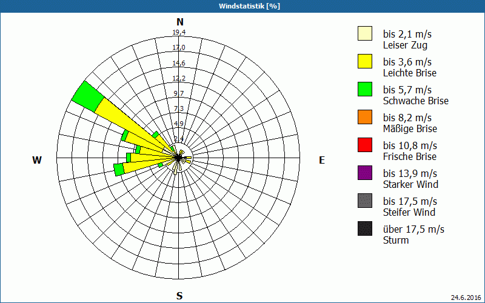
Task: Click the '7,3' axis value
Action: tap(179, 108)
